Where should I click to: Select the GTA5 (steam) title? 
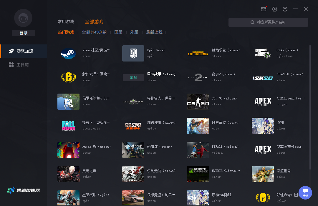pyautogui.click(x=287, y=50)
